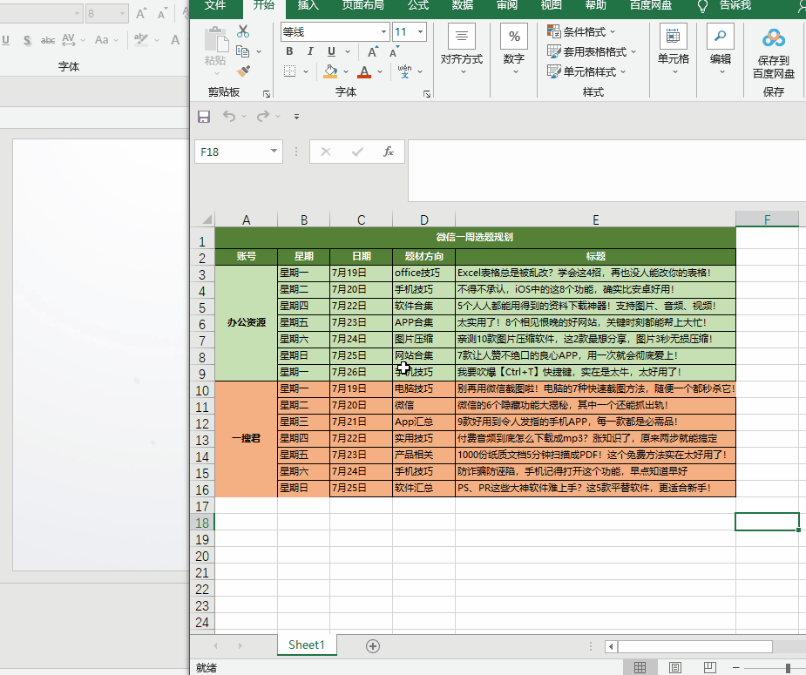The width and height of the screenshot is (806, 675).
Task: Select column E header
Action: [595, 219]
